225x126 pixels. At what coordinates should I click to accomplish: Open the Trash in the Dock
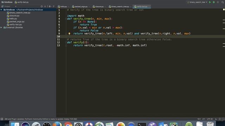[210, 124]
